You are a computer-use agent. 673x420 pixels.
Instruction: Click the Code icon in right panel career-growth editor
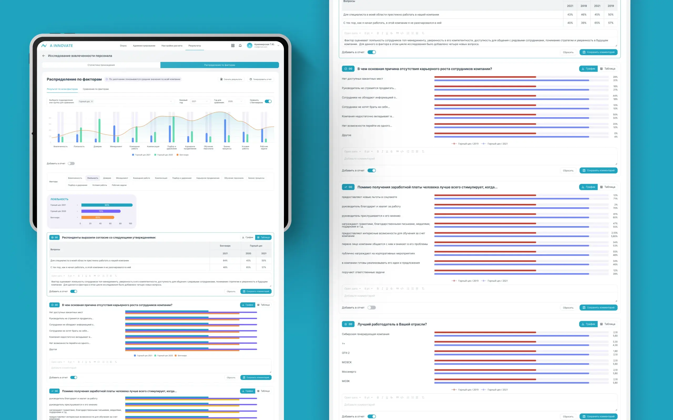point(402,151)
